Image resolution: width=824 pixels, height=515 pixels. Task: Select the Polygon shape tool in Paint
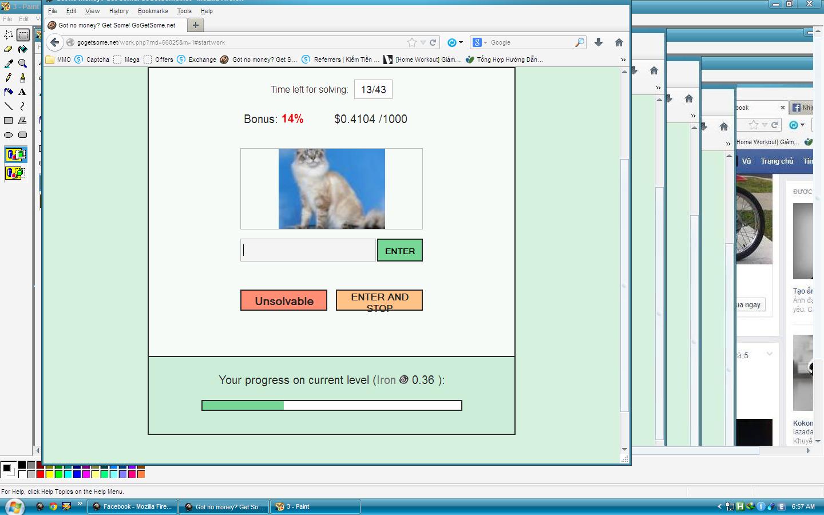click(23, 120)
